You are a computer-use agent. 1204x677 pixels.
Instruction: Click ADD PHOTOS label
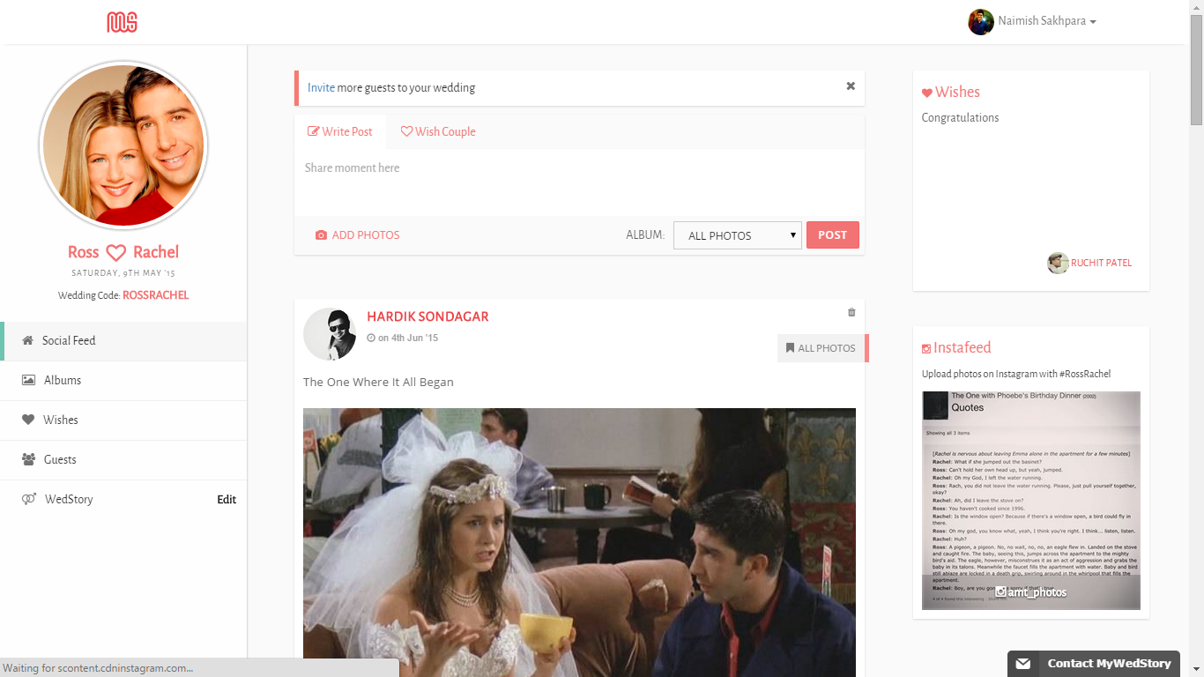pos(366,235)
